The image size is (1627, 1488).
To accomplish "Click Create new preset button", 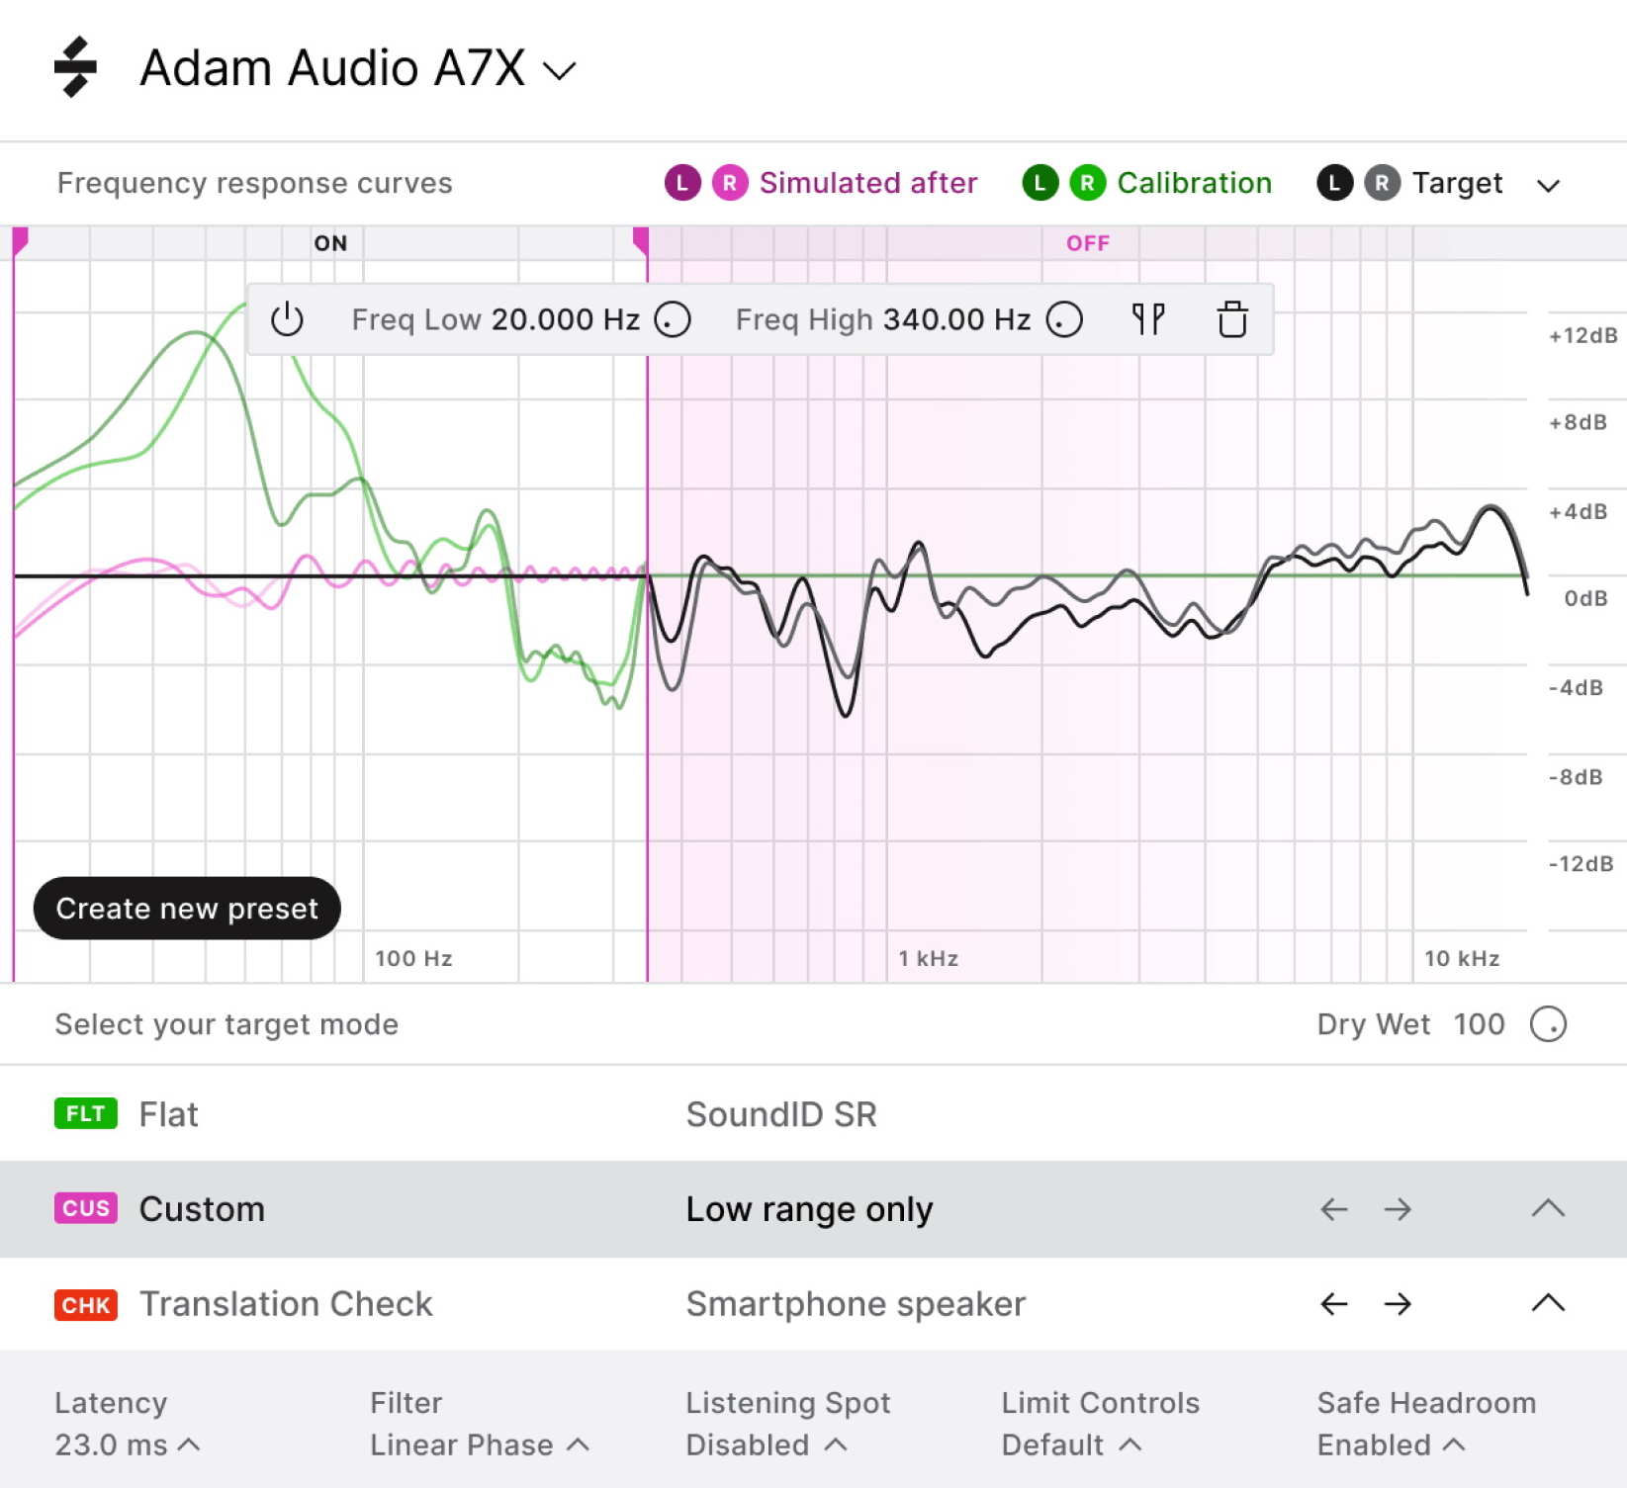I will pos(187,908).
